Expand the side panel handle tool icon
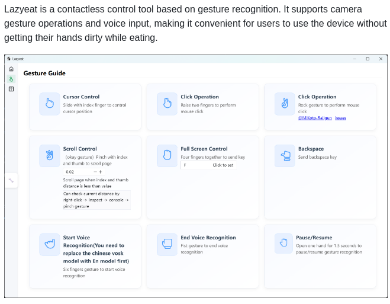This screenshot has height=304, width=390. pos(11,180)
